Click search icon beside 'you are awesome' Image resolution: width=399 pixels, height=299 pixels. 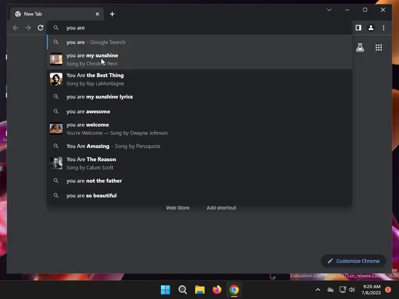[x=56, y=111]
